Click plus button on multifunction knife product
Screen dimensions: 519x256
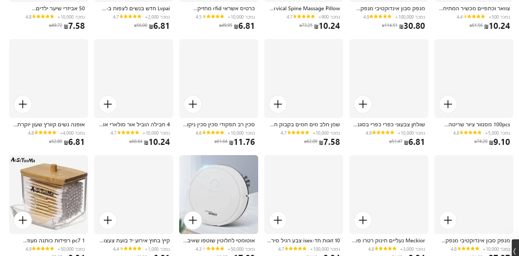193,104
